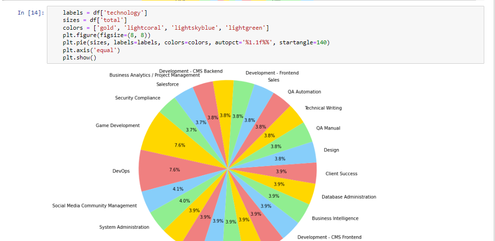Click the sizes = df['total'] code line
Image resolution: width=495 pixels, height=241 pixels.
click(95, 20)
